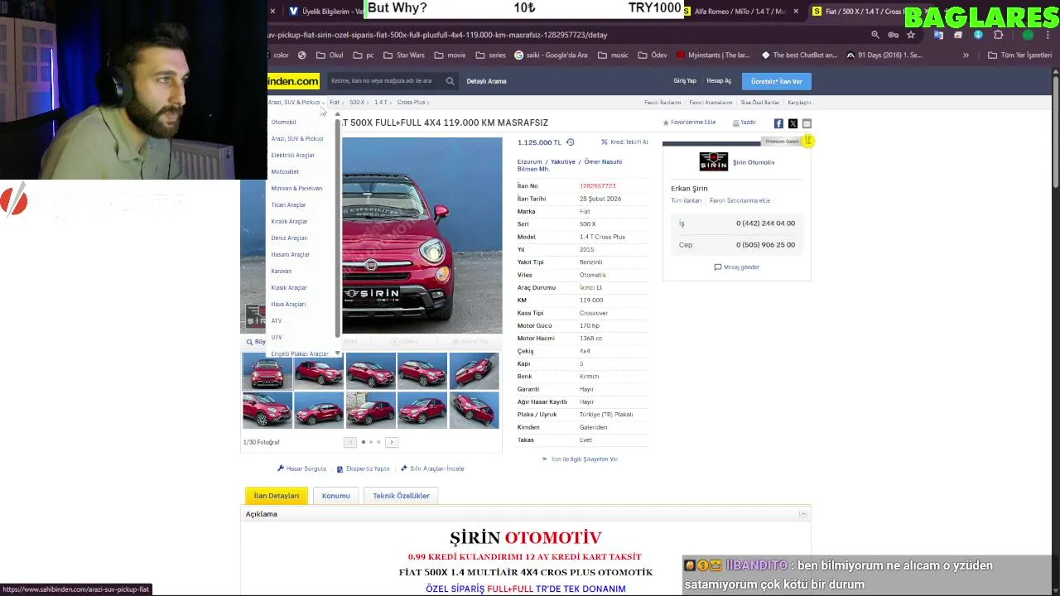Go to next photo thumbnails page arrow
Image resolution: width=1060 pixels, height=596 pixels.
click(392, 442)
